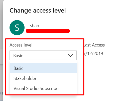The height and width of the screenshot is (101, 138).
Task: Click the green S avatar circle
Action: (x=17, y=28)
